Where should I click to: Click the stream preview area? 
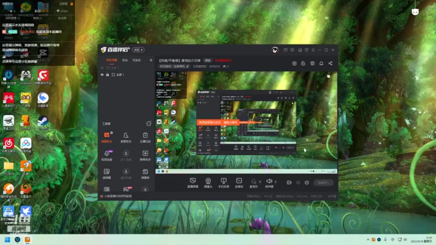click(x=246, y=122)
